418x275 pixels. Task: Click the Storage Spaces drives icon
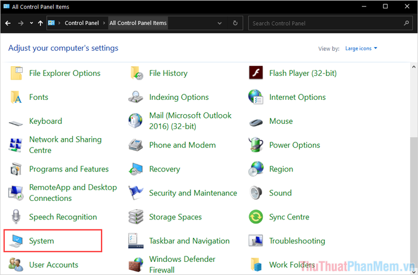tap(136, 217)
